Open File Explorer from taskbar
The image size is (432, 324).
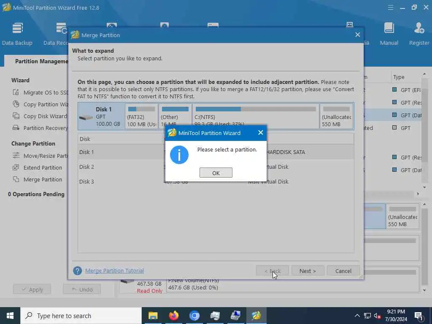(x=153, y=316)
